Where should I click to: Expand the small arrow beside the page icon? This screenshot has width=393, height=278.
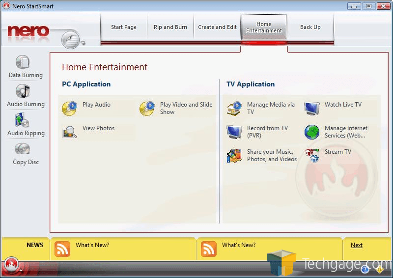(83, 43)
